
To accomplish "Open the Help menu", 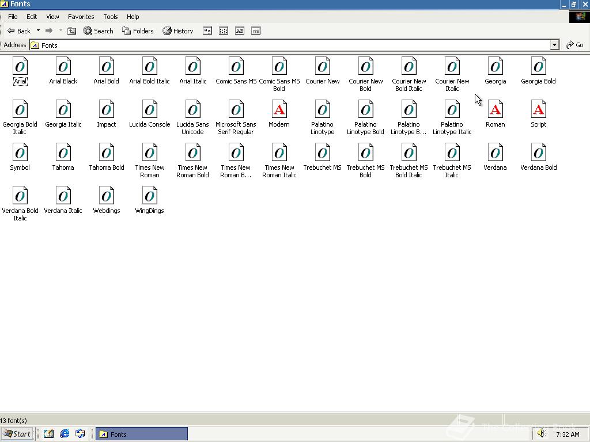I will (x=133, y=17).
